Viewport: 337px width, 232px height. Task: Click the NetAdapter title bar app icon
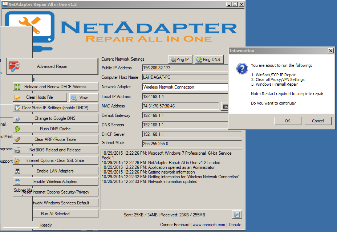[x=5, y=4]
